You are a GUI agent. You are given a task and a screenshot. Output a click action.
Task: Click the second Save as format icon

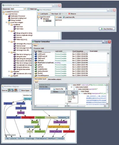(13, 90)
